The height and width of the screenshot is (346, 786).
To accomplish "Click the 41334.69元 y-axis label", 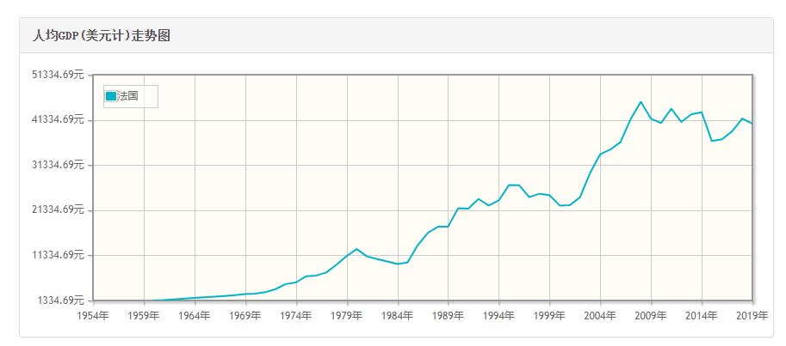I will tap(58, 119).
